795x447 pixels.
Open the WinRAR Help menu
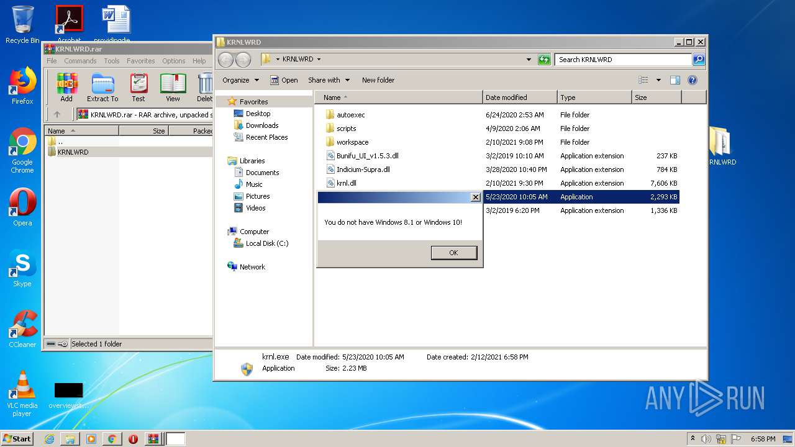pyautogui.click(x=199, y=61)
